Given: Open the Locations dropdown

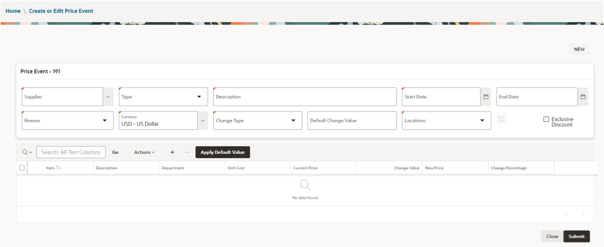Looking at the screenshot, I should click(x=446, y=121).
